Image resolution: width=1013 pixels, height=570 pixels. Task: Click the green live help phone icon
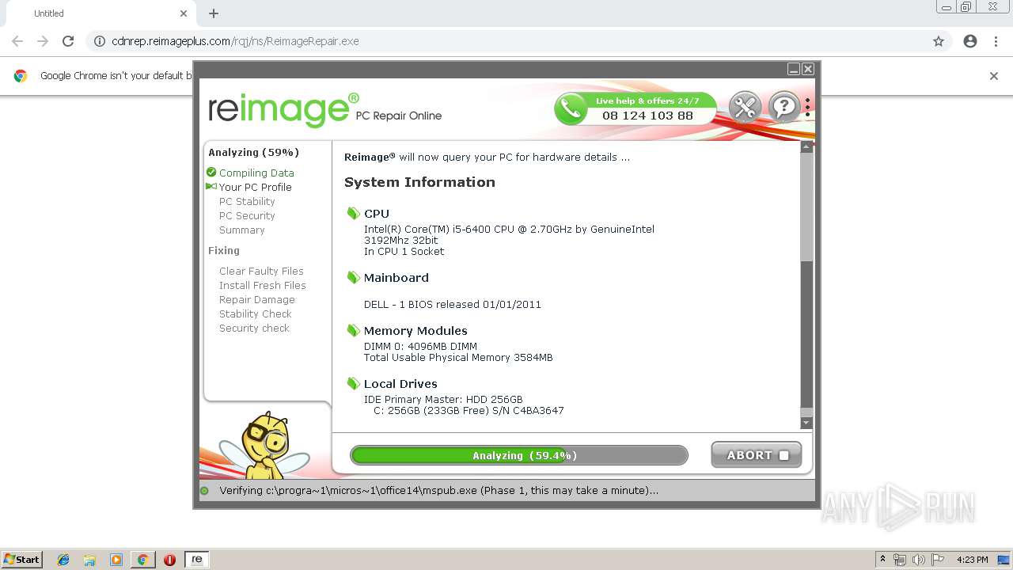pyautogui.click(x=571, y=108)
